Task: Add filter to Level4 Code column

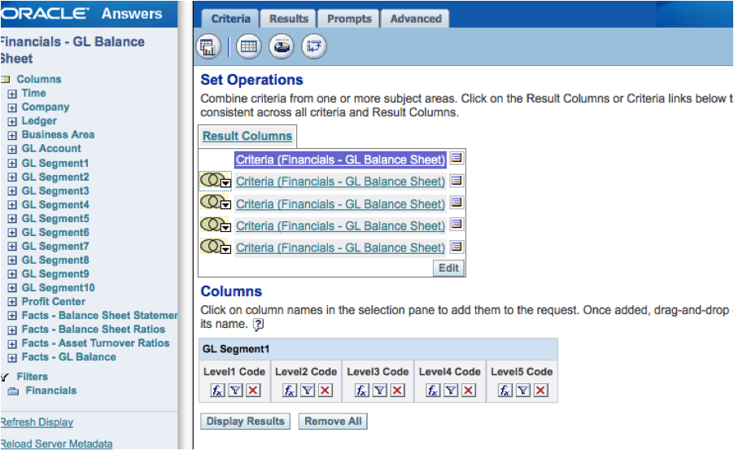Action: coord(451,390)
